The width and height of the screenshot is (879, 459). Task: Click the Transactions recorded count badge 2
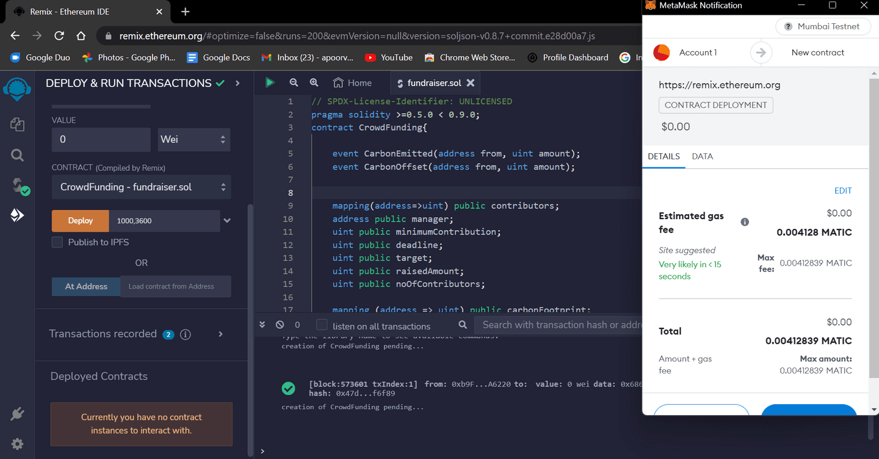[168, 334]
